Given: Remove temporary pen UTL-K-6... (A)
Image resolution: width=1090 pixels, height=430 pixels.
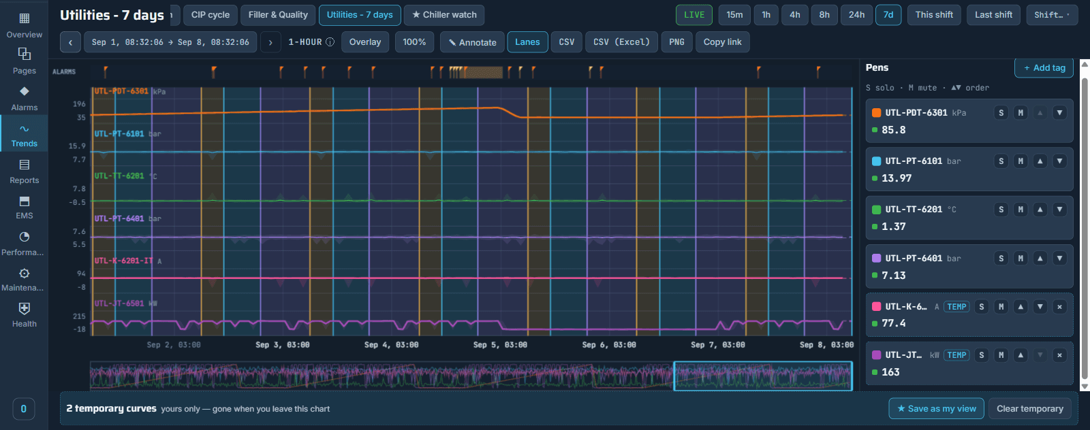Looking at the screenshot, I should (1059, 307).
